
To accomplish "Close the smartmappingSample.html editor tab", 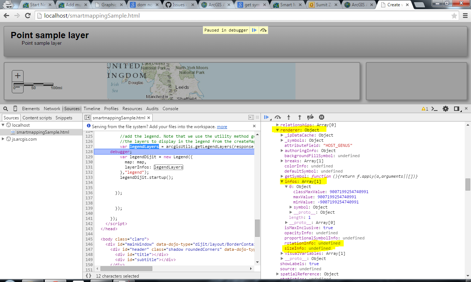I will [x=149, y=118].
